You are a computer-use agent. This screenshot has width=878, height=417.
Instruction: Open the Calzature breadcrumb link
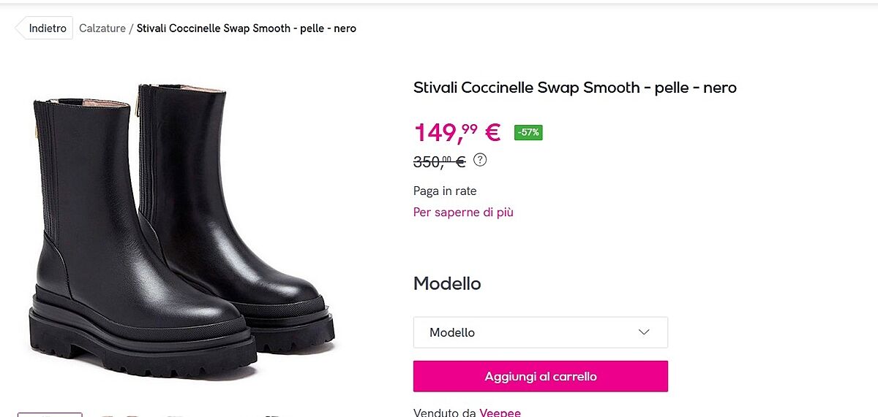tap(102, 28)
